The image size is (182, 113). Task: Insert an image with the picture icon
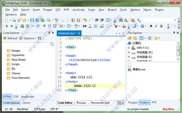point(27,26)
